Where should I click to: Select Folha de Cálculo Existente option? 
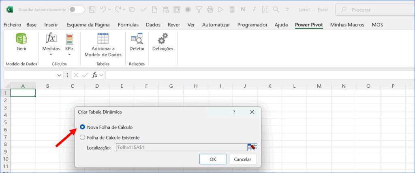point(83,137)
